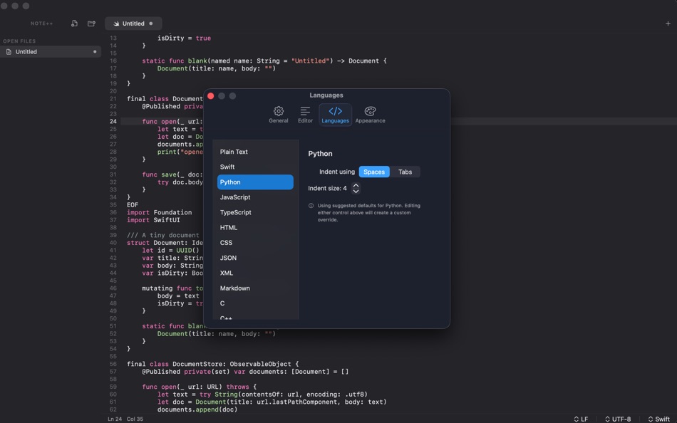Click the 'final class DocumentStore: ObservableObject' line

pos(212,365)
